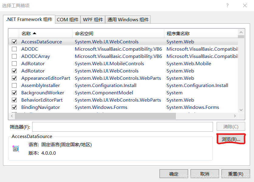
Task: Switch to the .NET Framework 组件 tab
Action: pos(29,19)
